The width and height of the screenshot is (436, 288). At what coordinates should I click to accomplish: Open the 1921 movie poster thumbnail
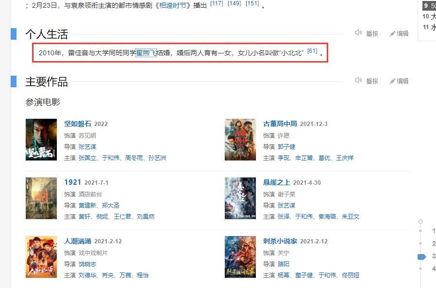pos(41,198)
